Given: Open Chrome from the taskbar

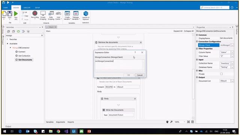Looking at the screenshot, I should tap(58, 131).
